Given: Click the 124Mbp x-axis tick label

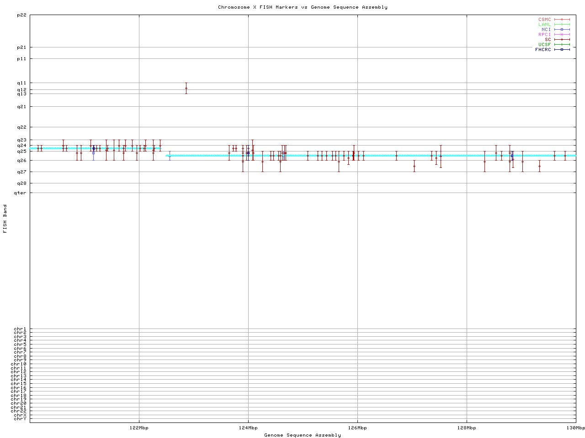Looking at the screenshot, I should (248, 428).
